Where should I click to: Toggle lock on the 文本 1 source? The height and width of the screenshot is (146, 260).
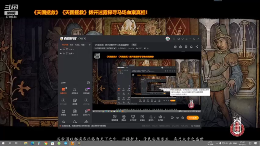pos(64,49)
